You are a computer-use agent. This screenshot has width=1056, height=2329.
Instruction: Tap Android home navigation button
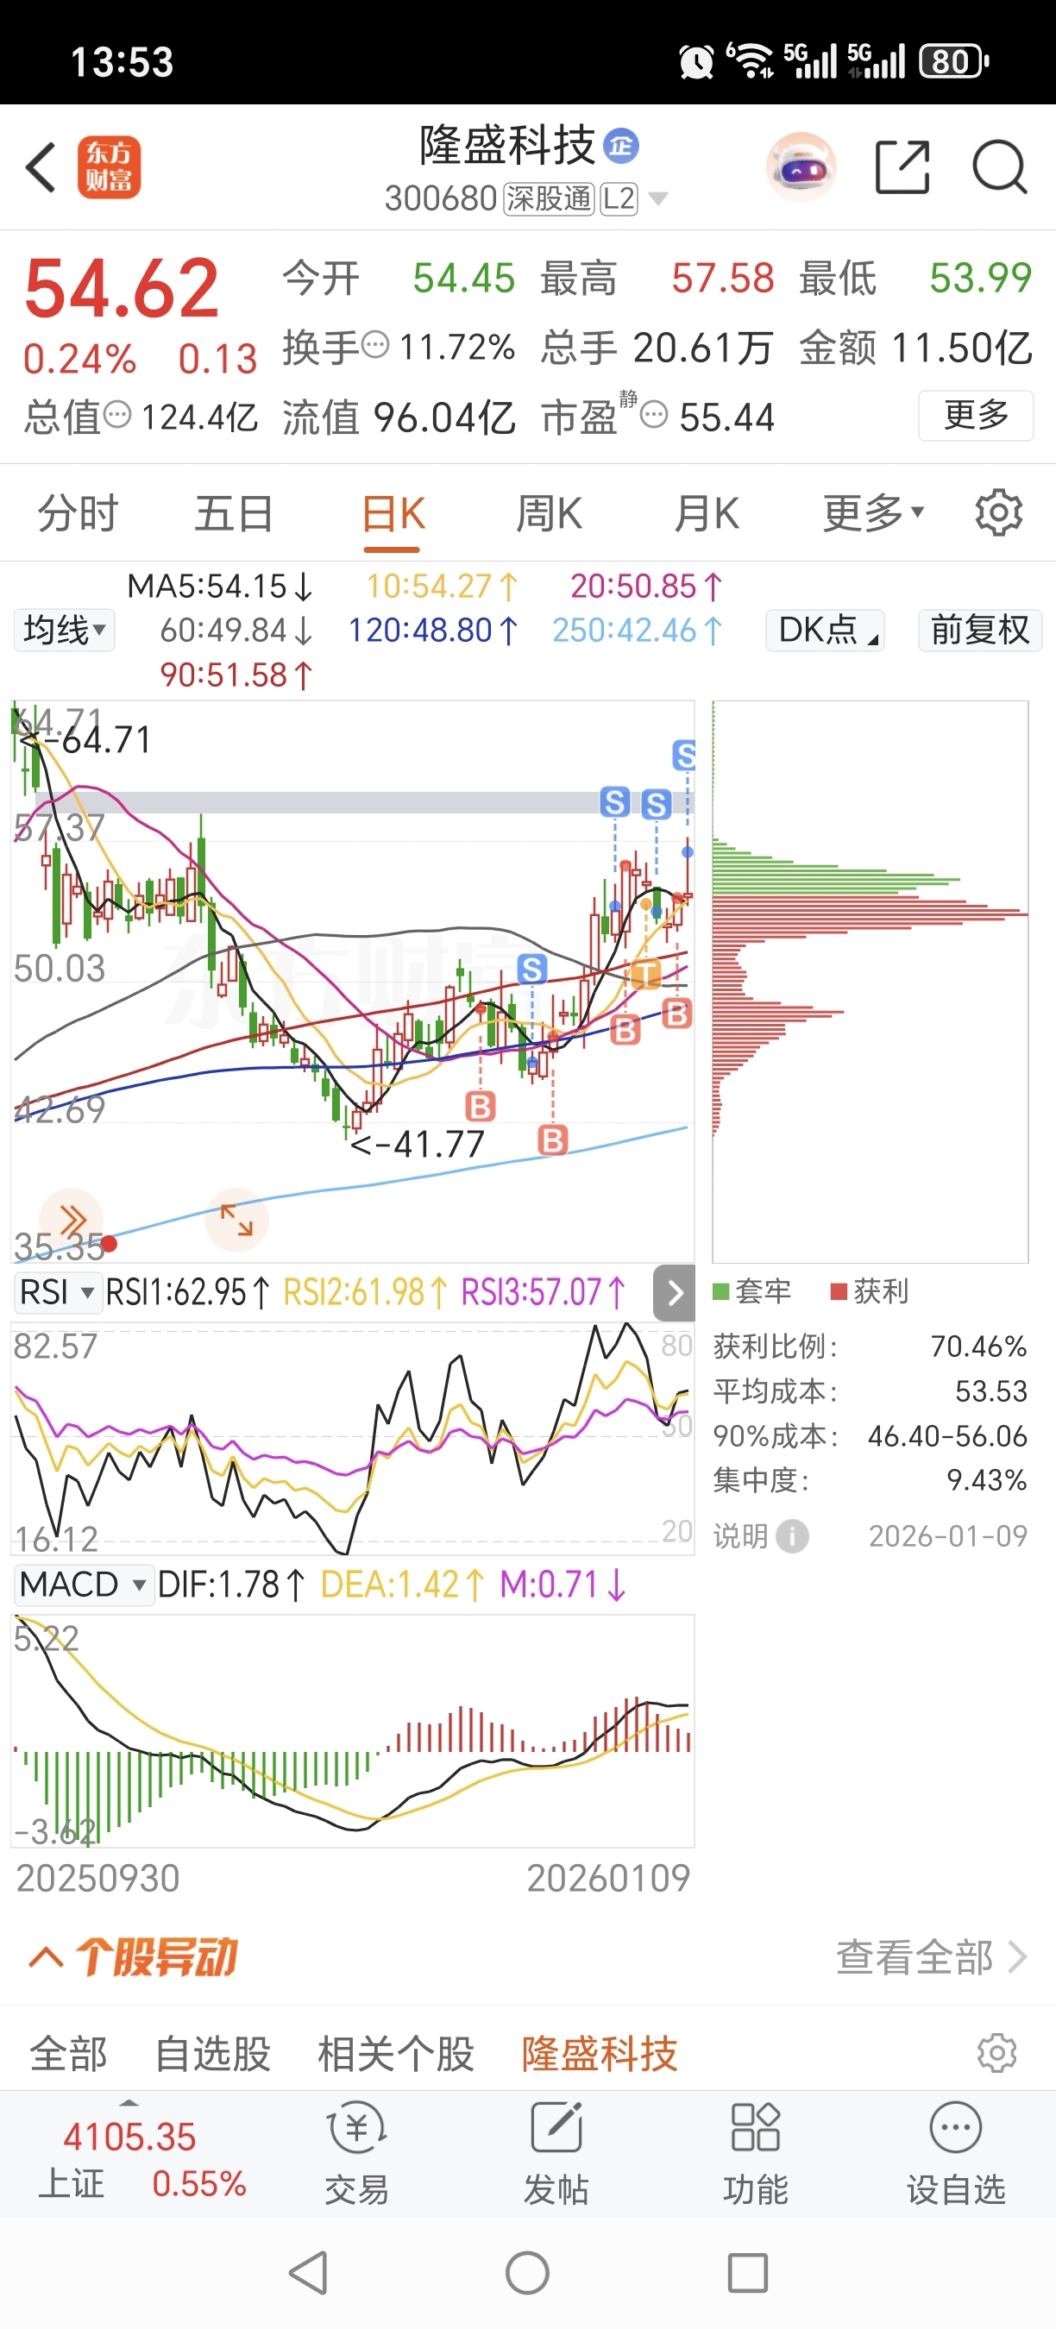click(528, 2272)
